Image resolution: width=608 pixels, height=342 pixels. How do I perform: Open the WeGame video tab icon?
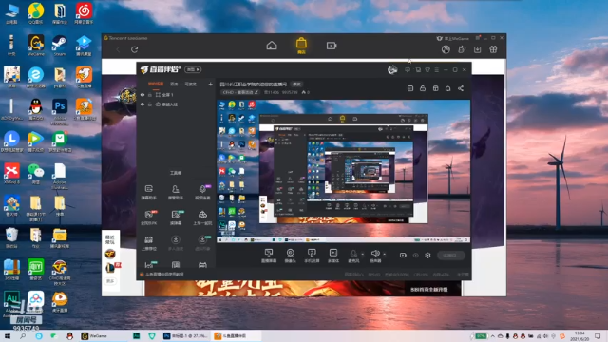(332, 46)
